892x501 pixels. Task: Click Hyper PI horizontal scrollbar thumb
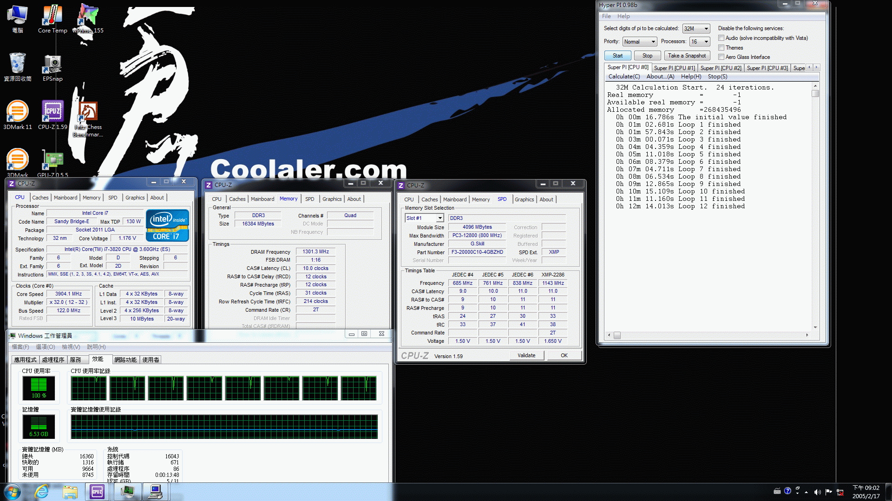[x=617, y=335]
